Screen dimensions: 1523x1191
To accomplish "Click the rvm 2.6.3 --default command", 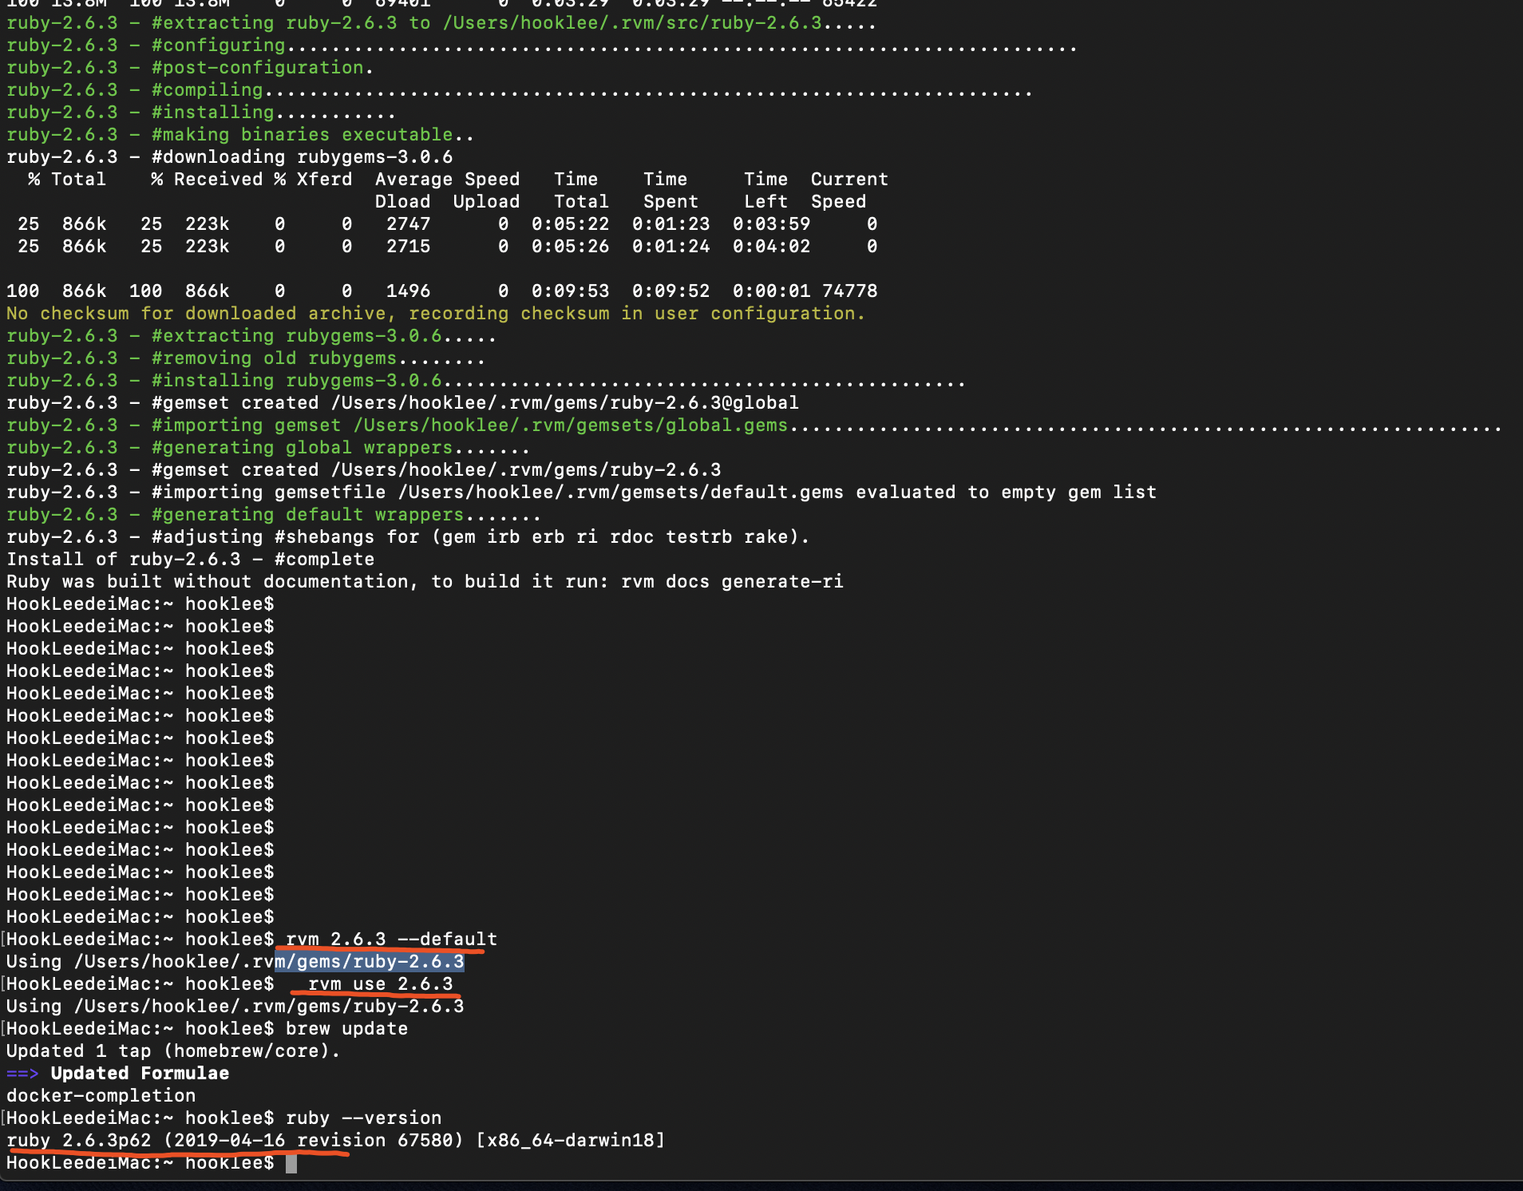I will tap(391, 940).
